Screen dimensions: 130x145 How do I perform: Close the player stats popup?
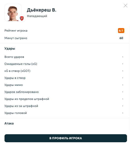pos(125,6)
